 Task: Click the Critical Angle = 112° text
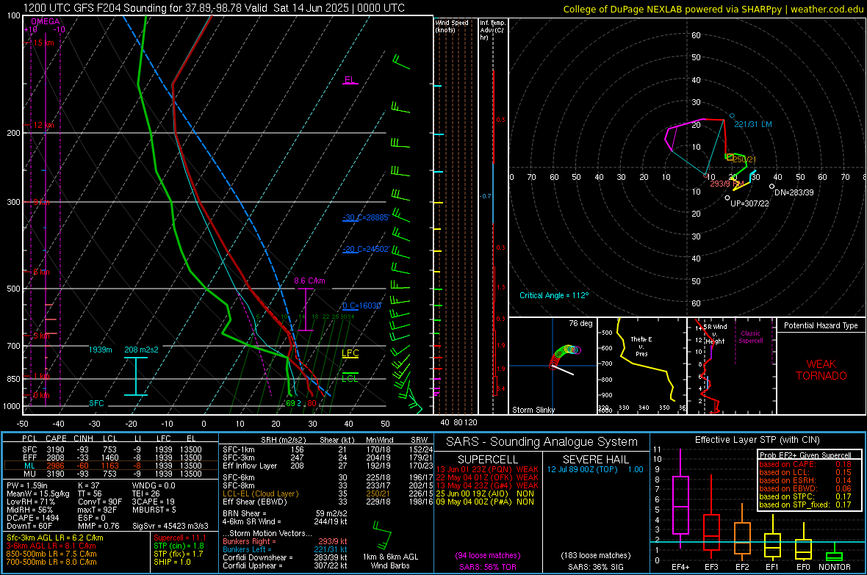(554, 295)
